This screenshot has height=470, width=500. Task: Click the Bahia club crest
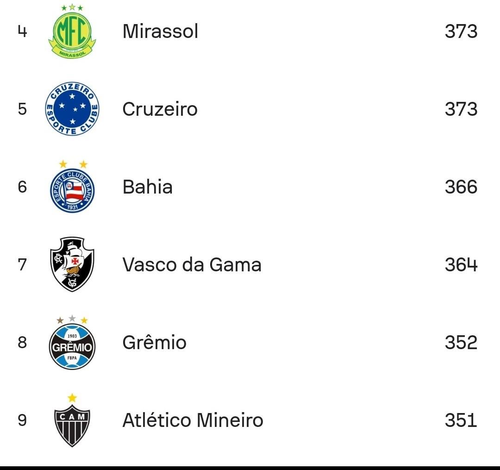(72, 188)
